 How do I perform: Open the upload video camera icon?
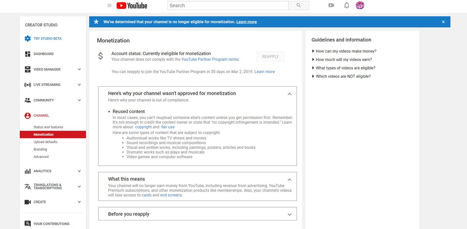[x=331, y=5]
